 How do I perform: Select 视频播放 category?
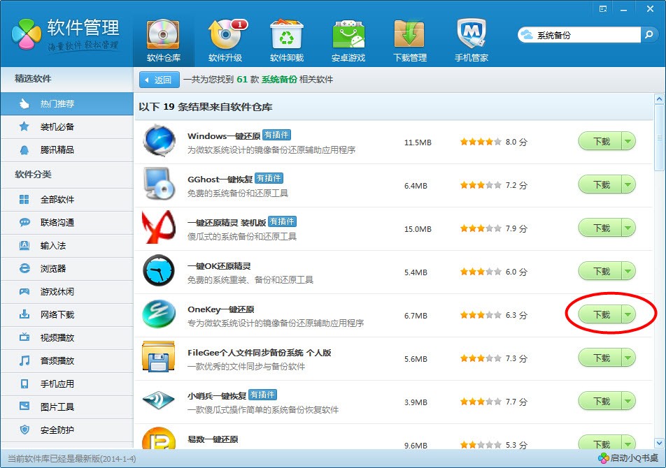pyautogui.click(x=67, y=337)
